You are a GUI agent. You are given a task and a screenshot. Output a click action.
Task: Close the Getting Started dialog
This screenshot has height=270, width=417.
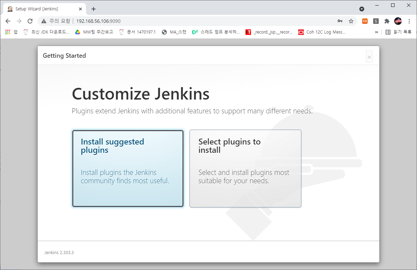(x=369, y=57)
